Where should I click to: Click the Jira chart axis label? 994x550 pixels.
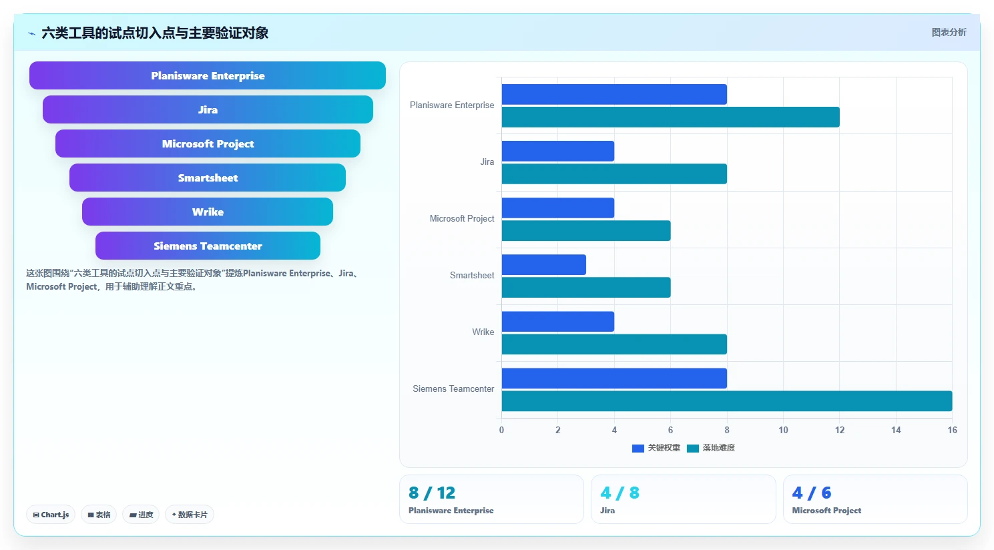487,162
